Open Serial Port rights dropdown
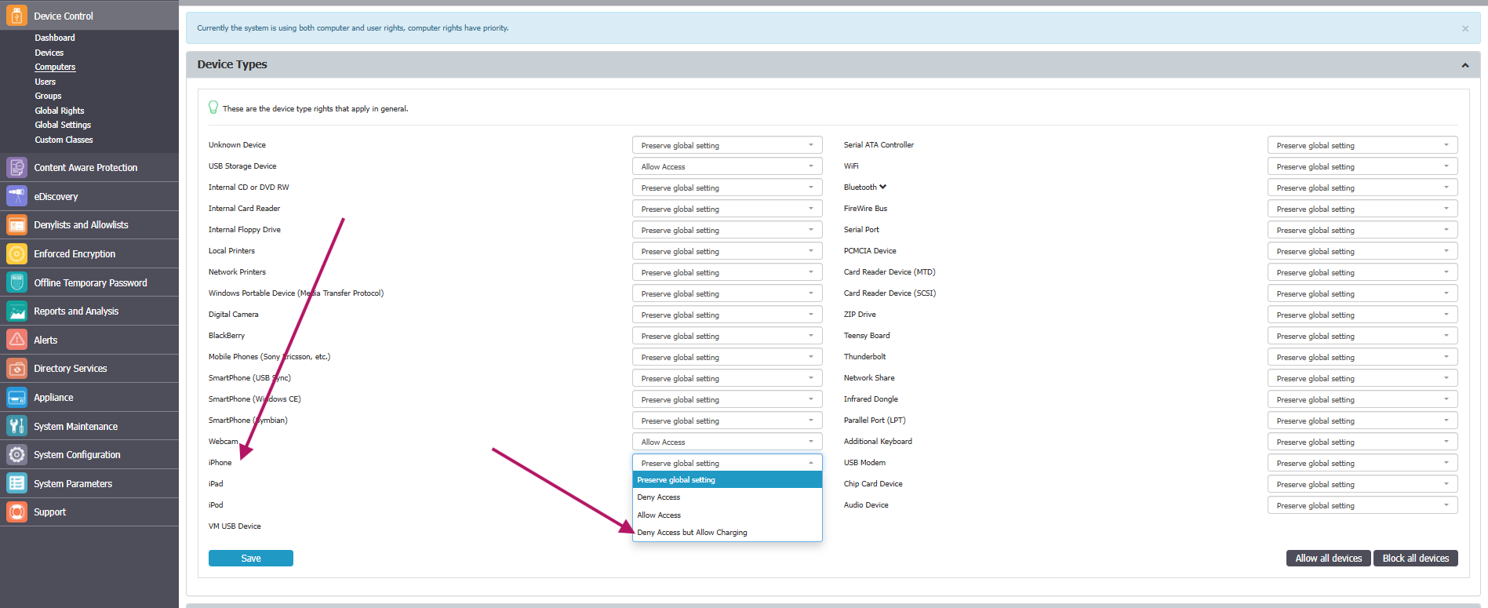 (1362, 230)
